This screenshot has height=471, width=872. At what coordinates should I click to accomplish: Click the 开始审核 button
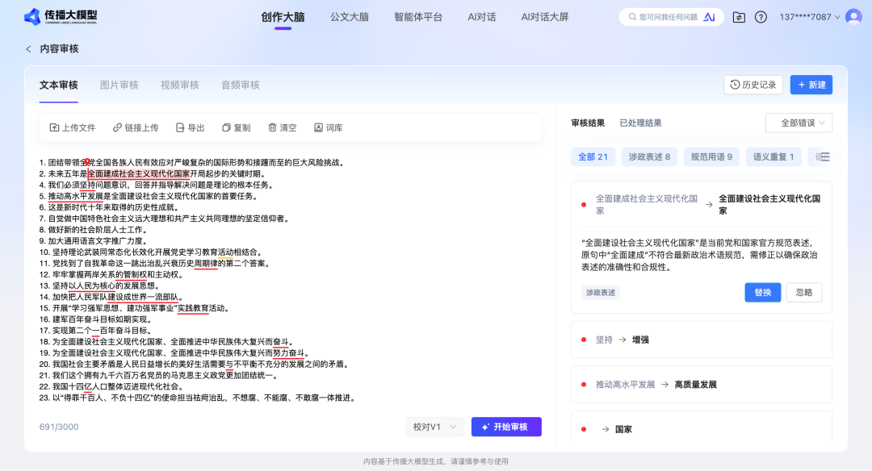tap(507, 427)
